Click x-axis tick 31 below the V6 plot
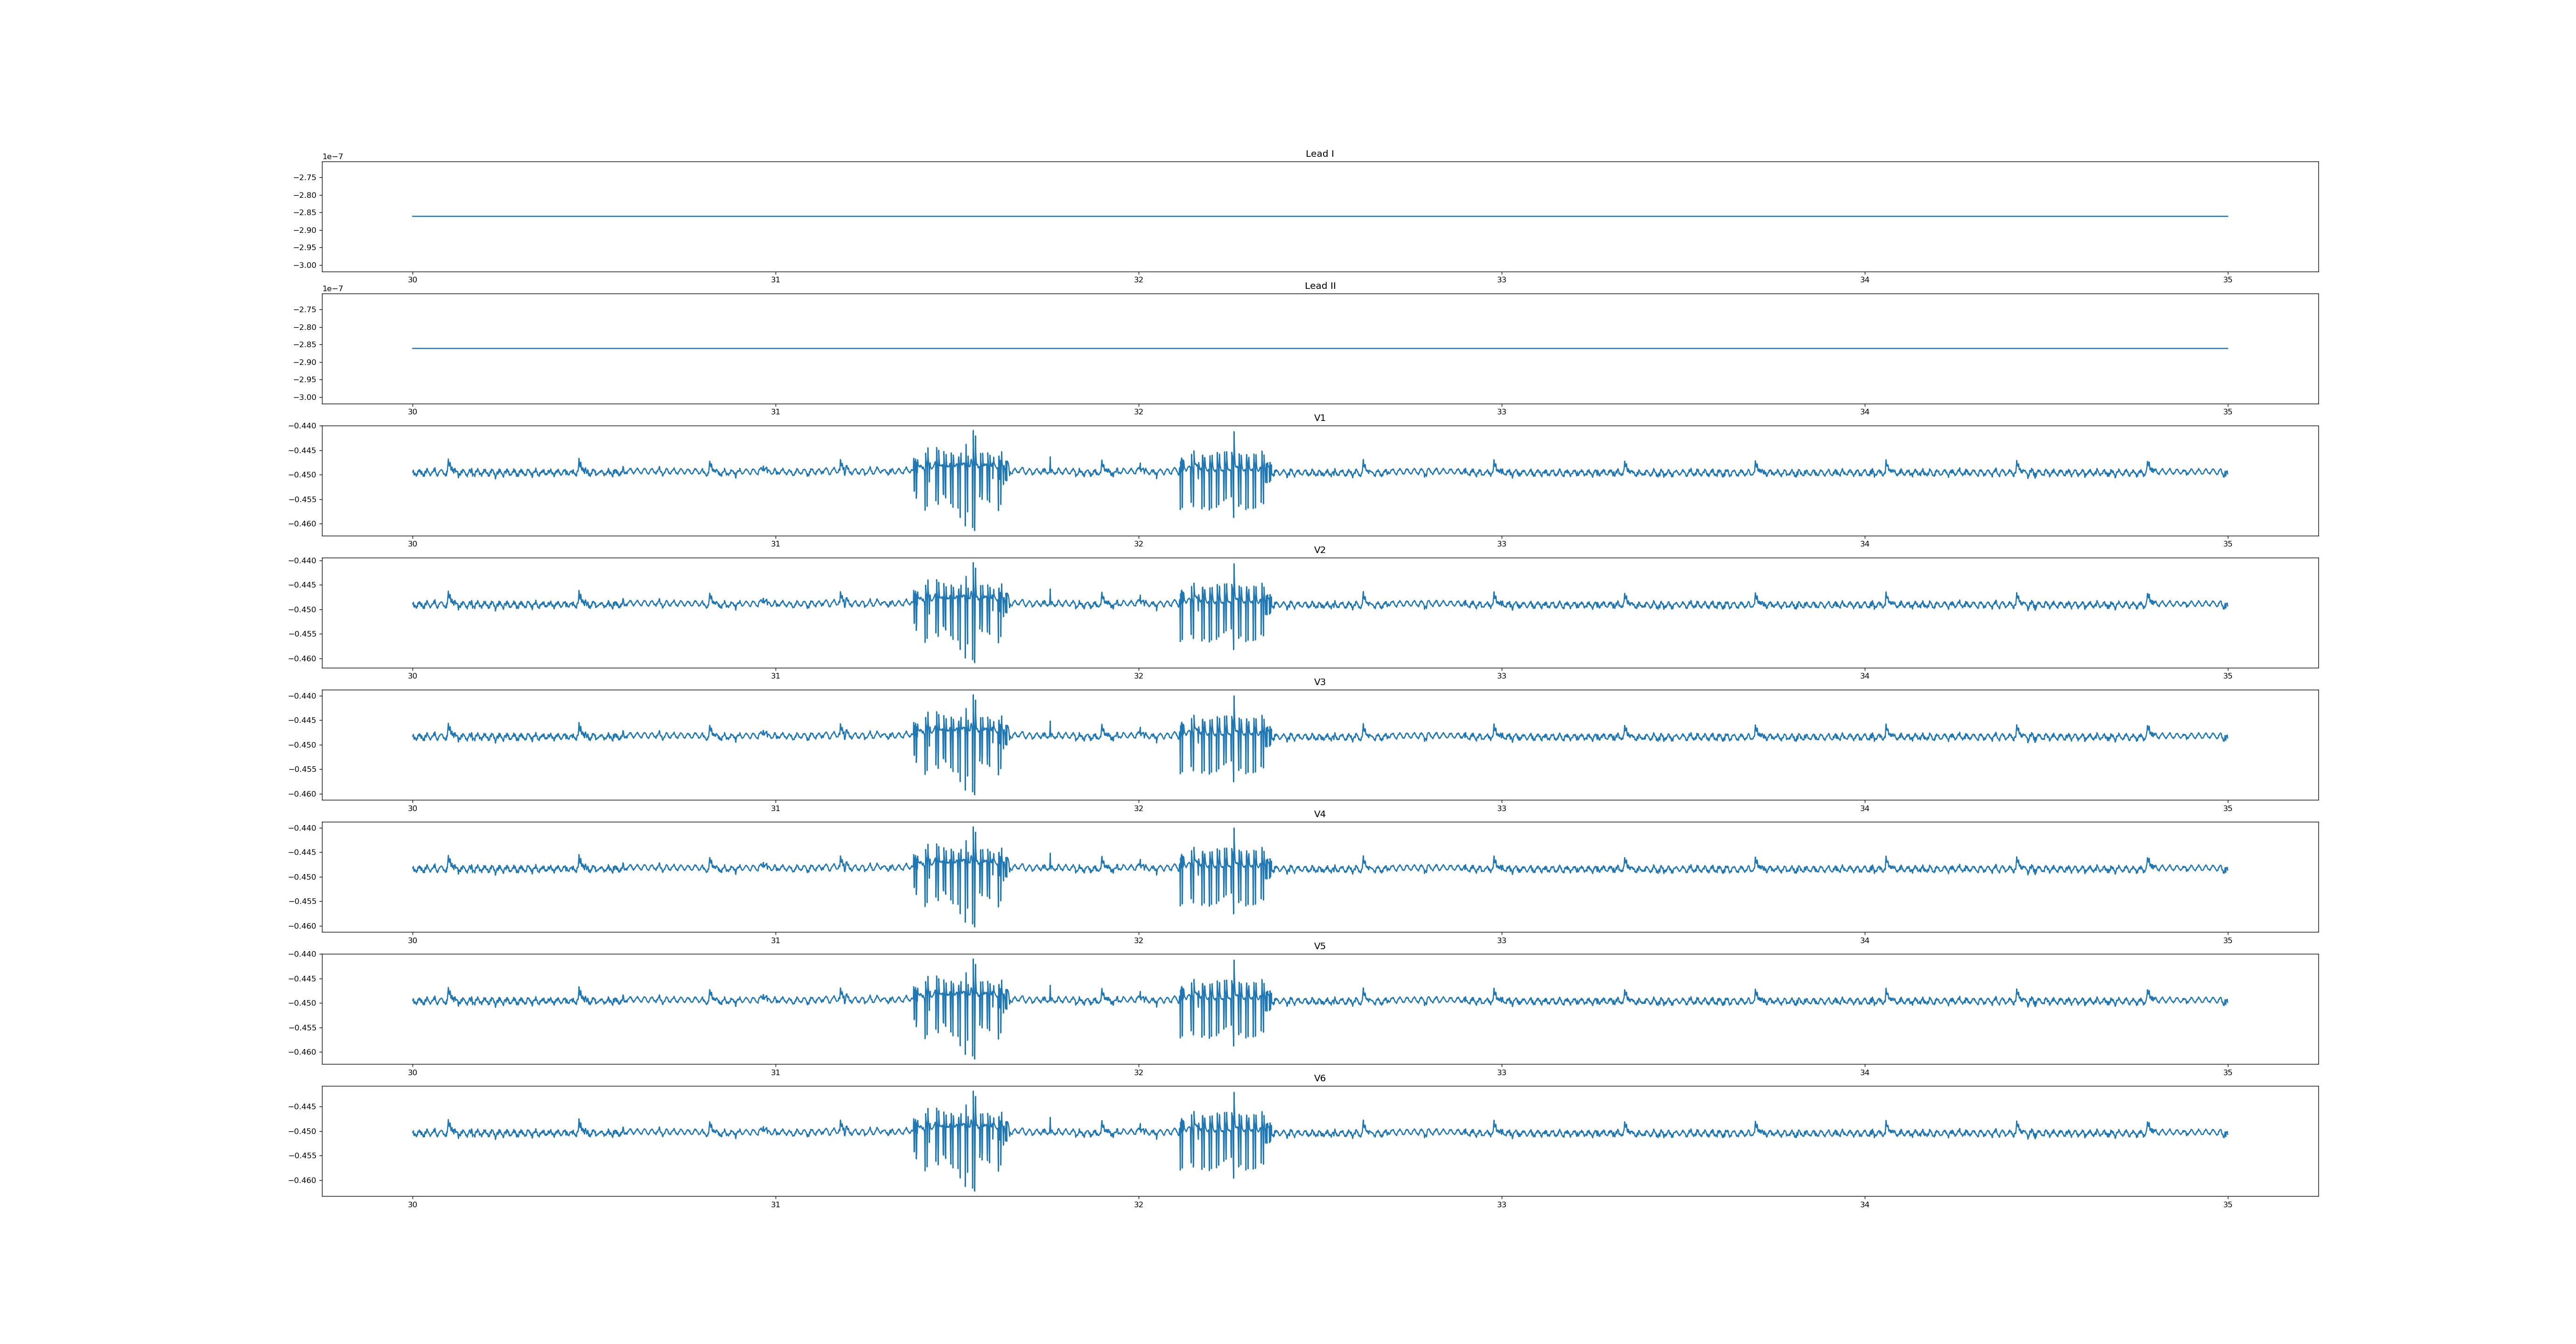Screen dimensions: 2576x1344 (775, 1204)
